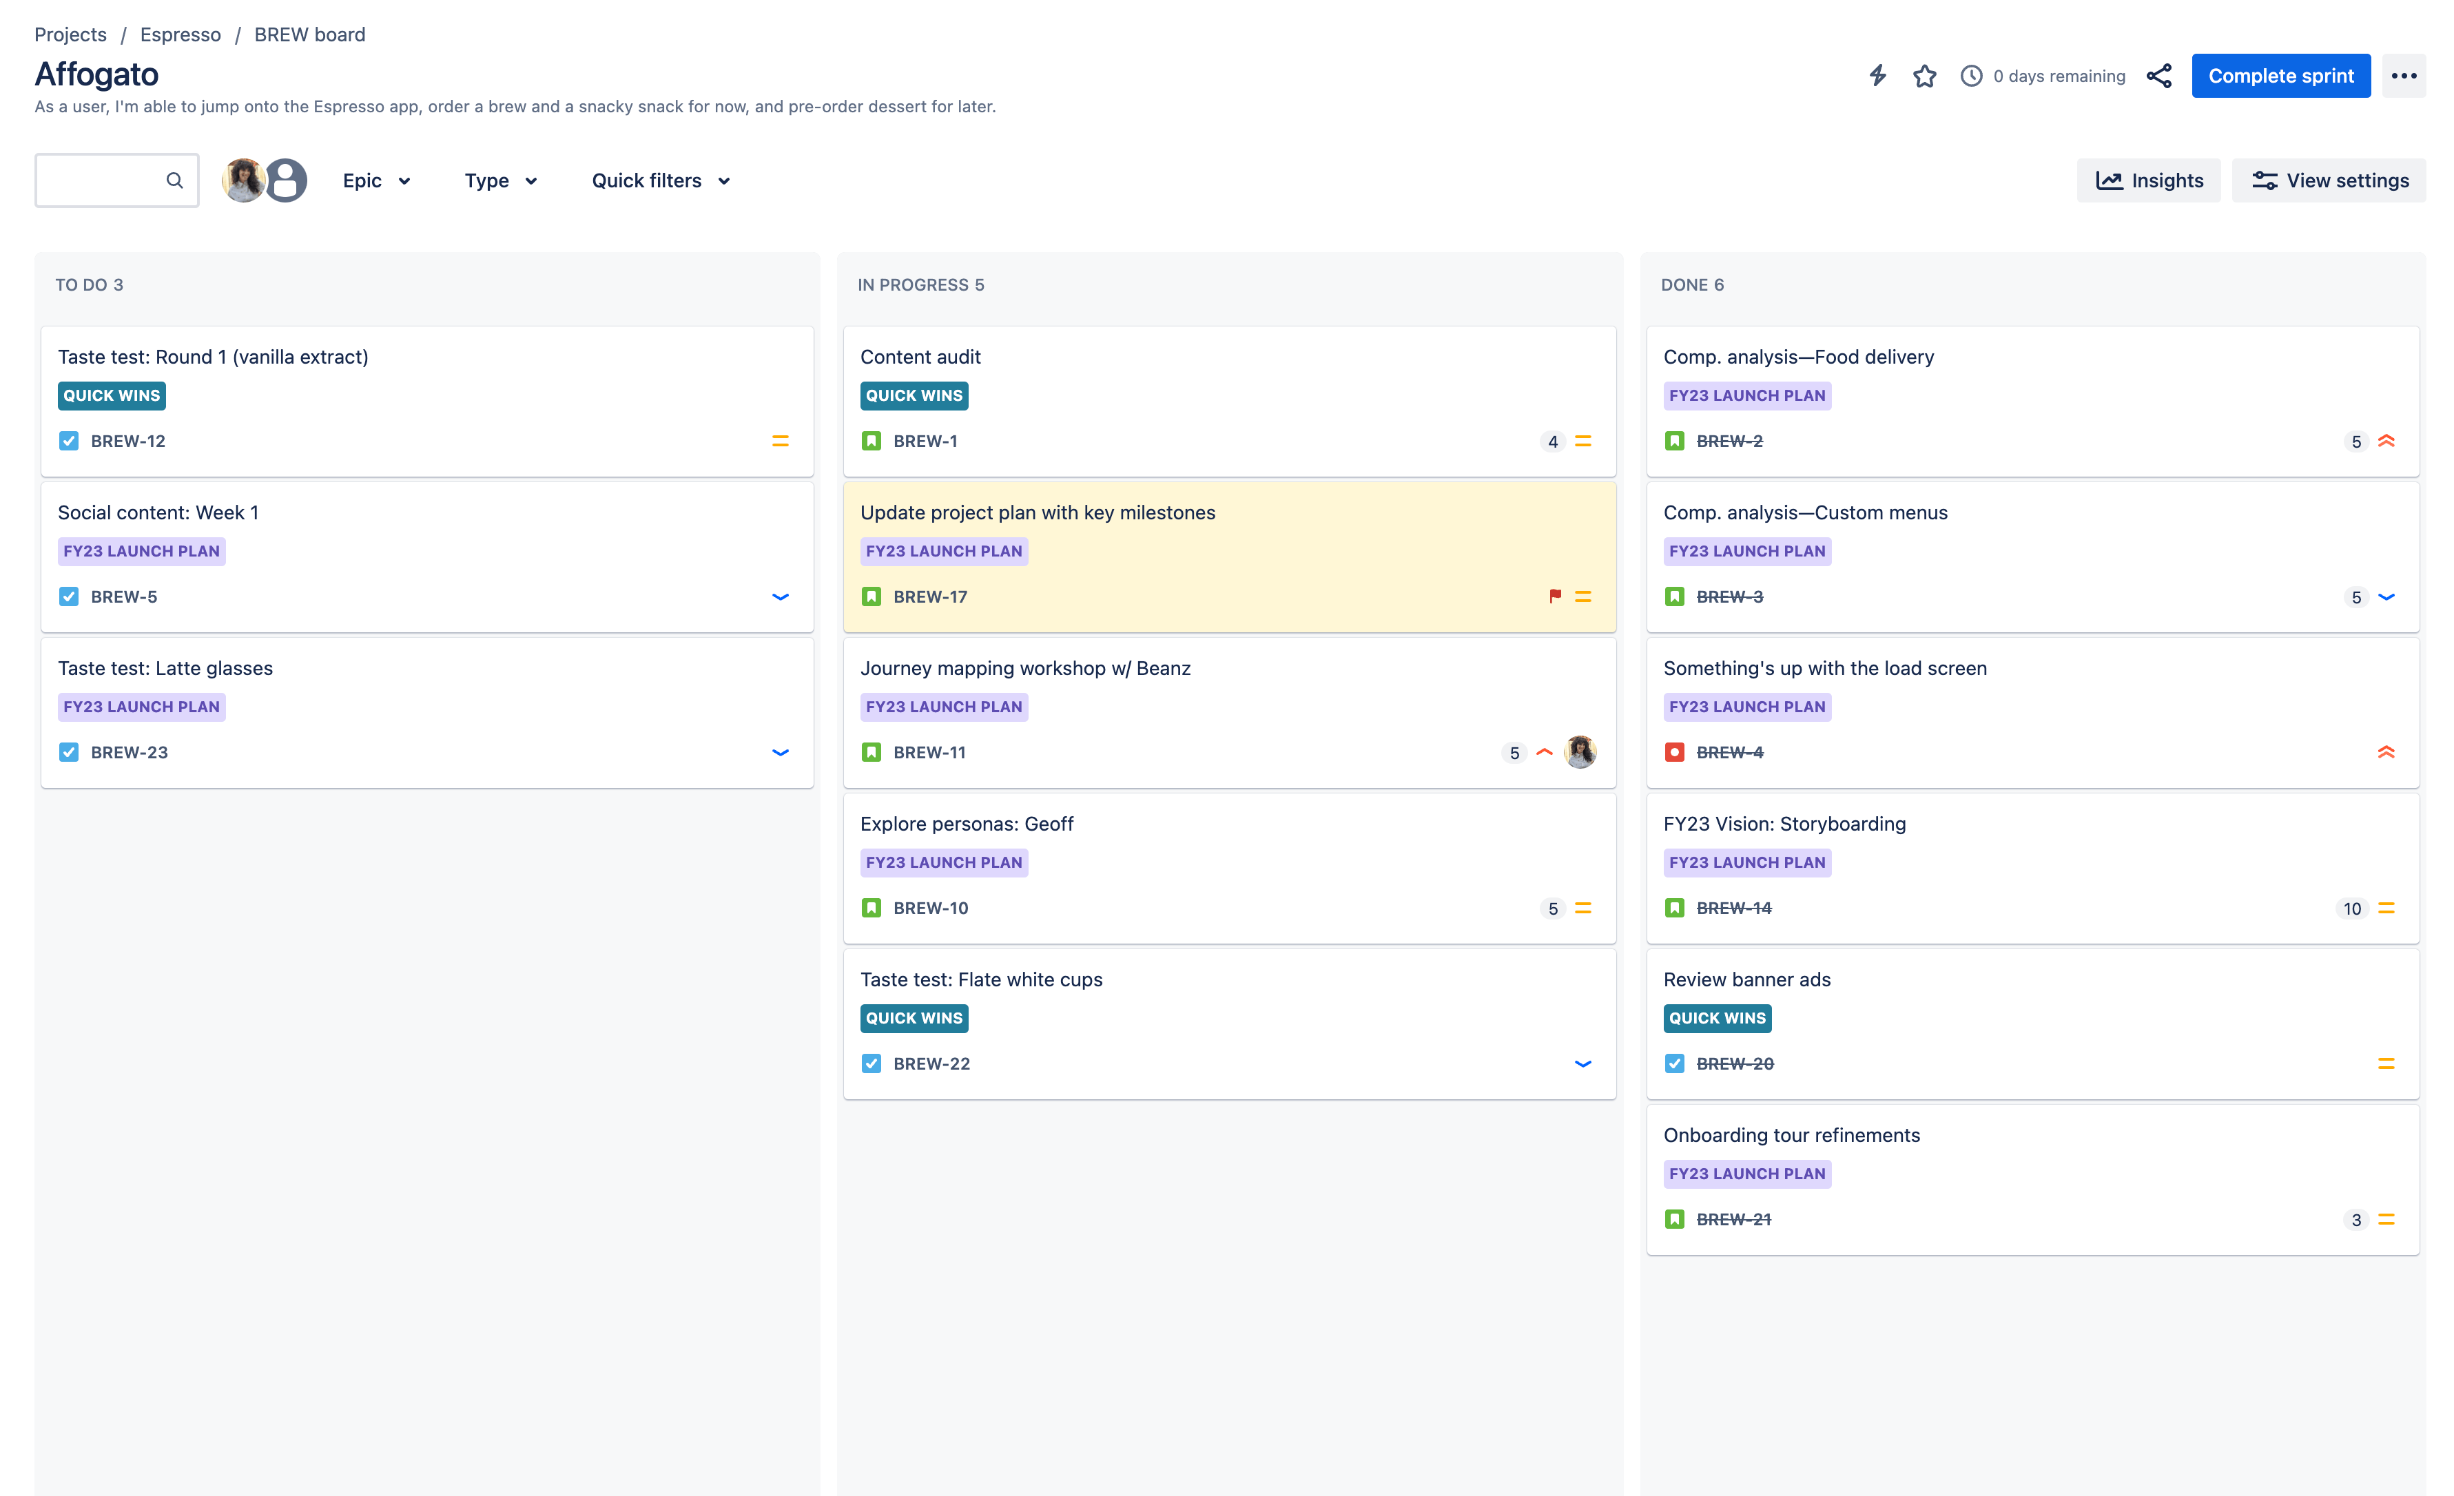
Task: Click Complete sprint button
Action: click(2280, 74)
